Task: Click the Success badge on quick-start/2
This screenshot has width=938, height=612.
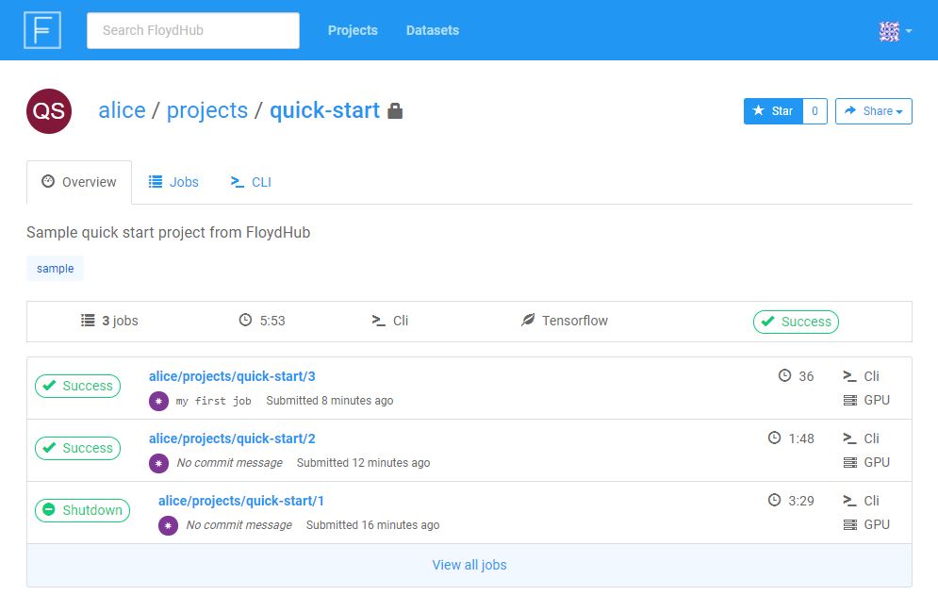Action: tap(77, 448)
